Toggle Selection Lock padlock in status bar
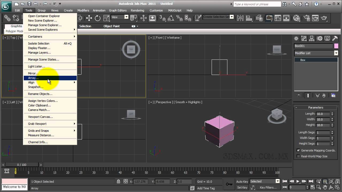 point(118,182)
